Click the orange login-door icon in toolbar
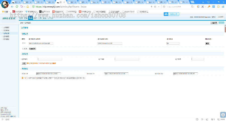The height and width of the screenshot is (121, 226). click(x=198, y=7)
